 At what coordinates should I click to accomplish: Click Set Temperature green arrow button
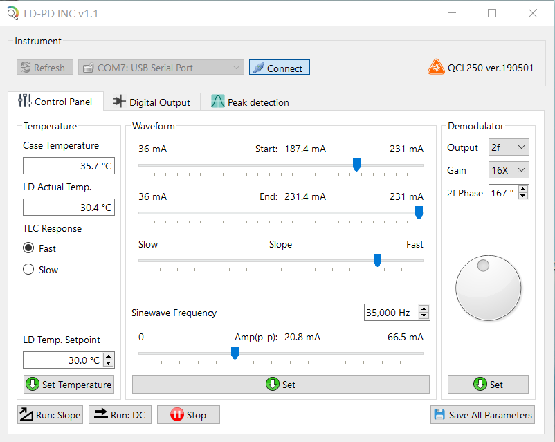tap(69, 385)
